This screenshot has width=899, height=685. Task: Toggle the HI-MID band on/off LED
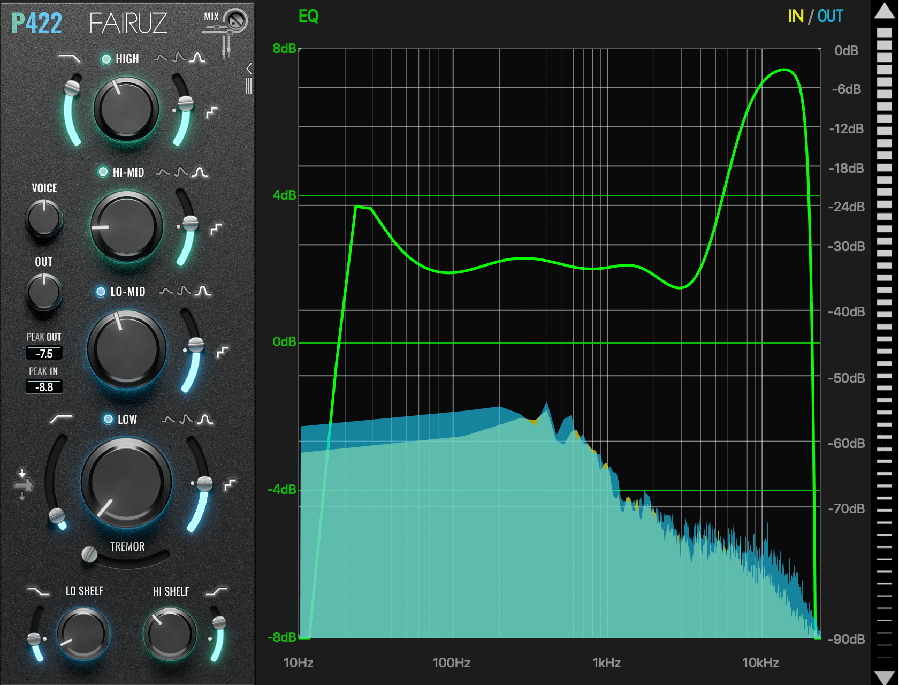point(103,172)
